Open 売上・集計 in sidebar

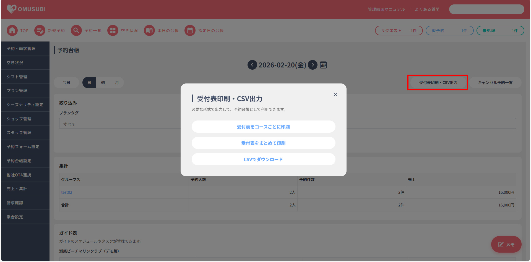click(17, 189)
